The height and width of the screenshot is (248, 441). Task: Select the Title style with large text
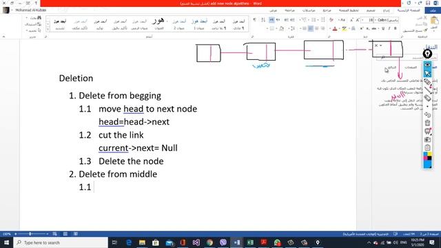click(x=159, y=24)
